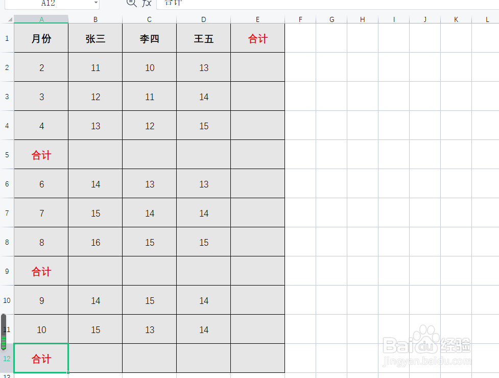Image resolution: width=499 pixels, height=378 pixels.
Task: Select row 10 header
Action: 7,300
